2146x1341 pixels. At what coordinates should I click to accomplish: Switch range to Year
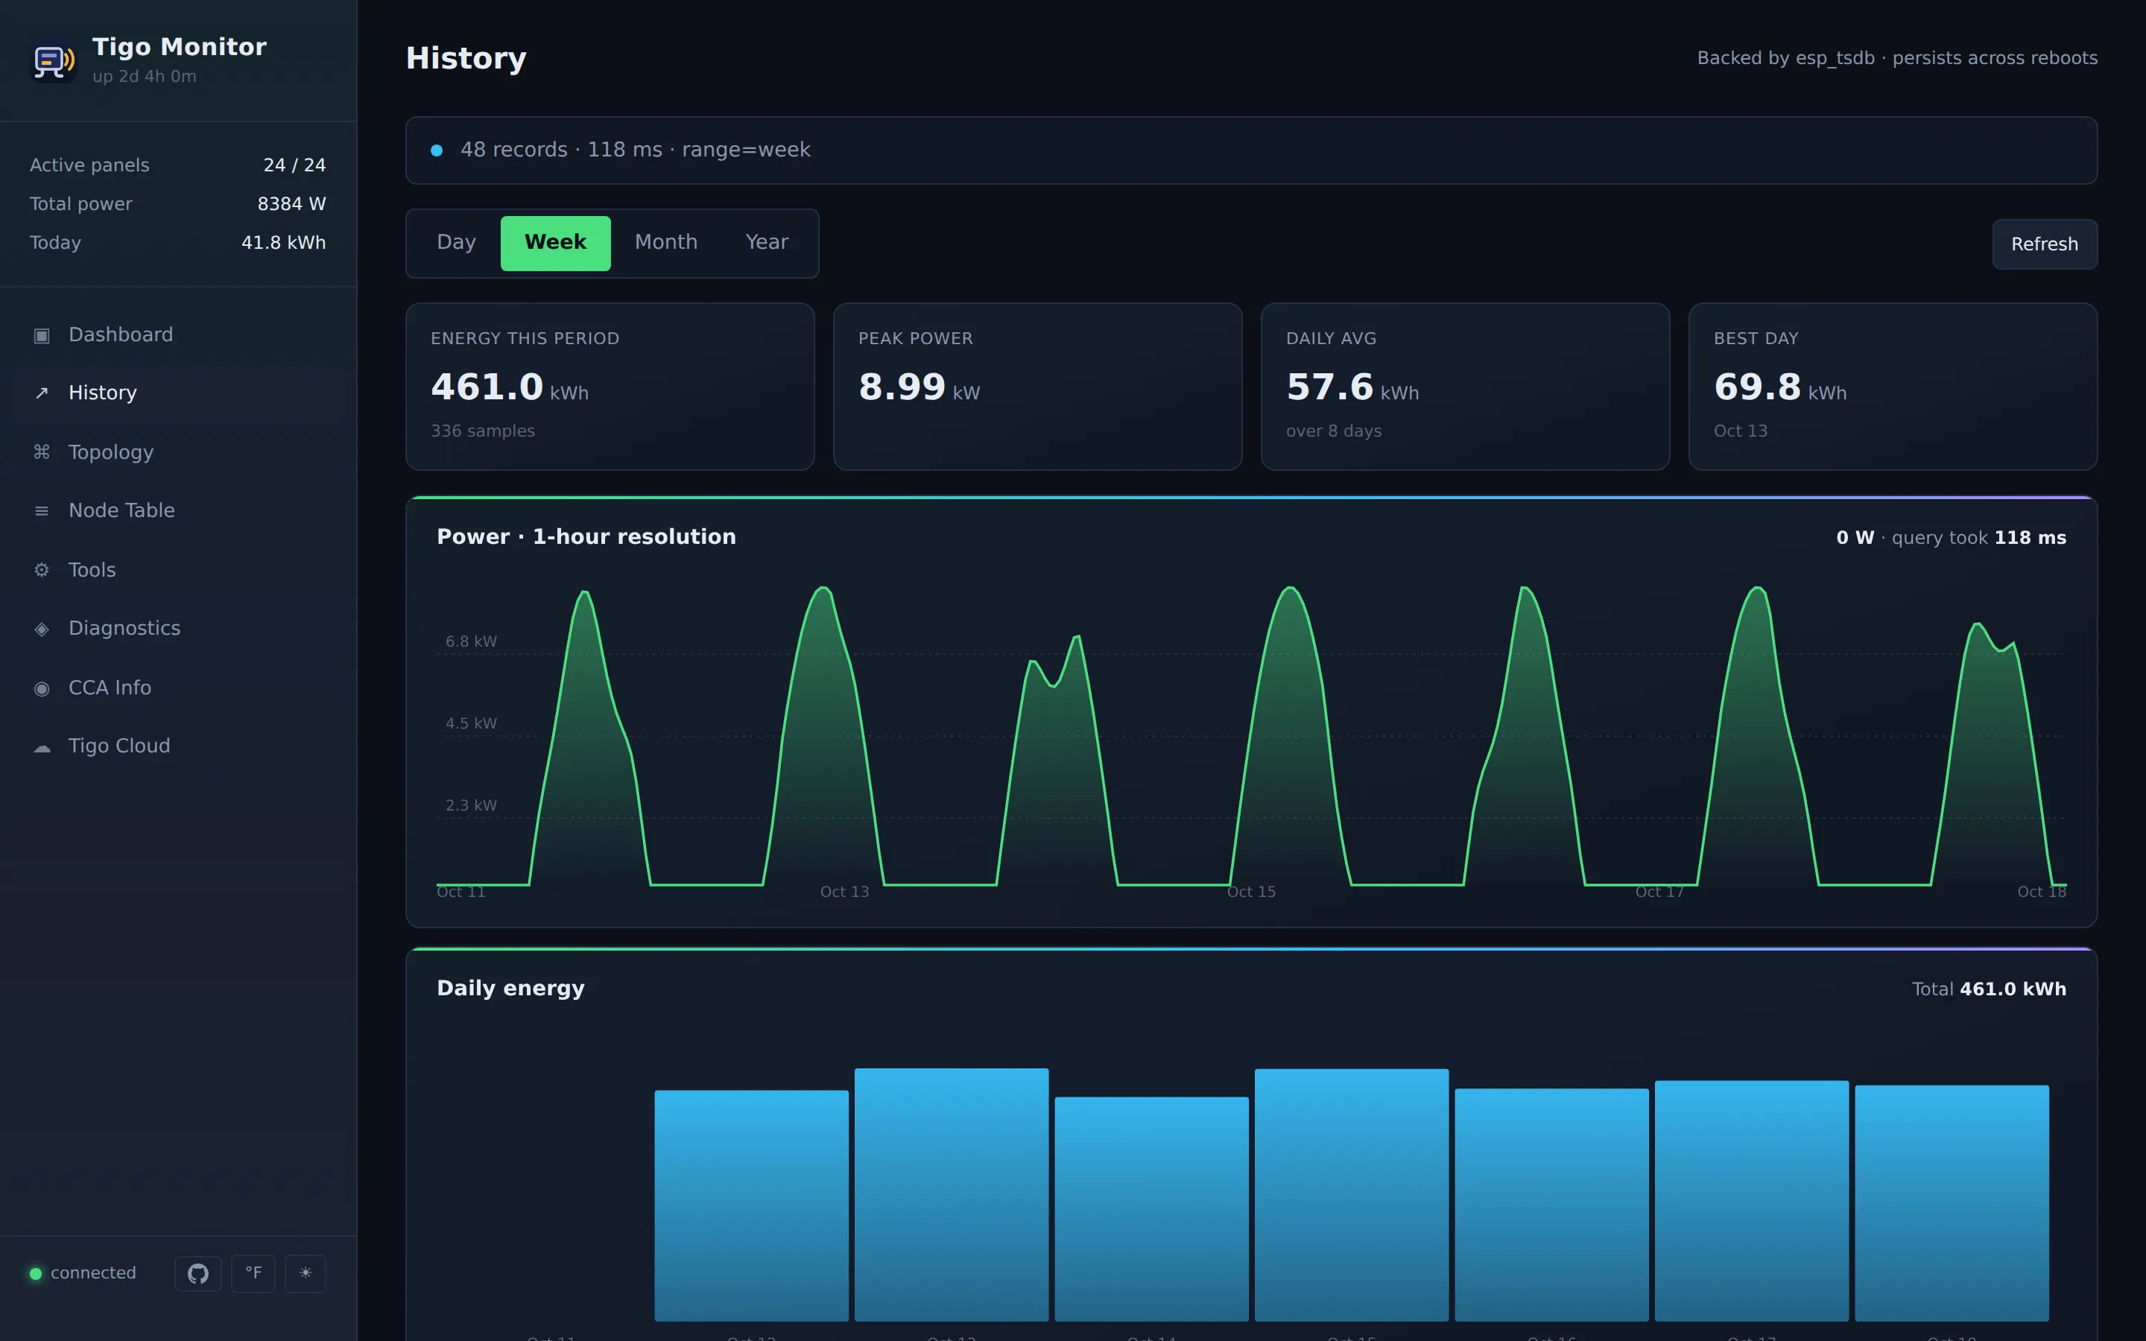[x=766, y=242]
